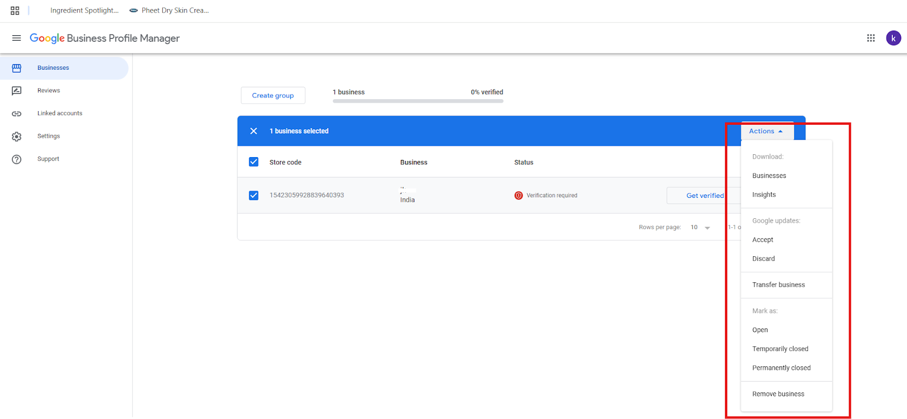
Task: Collapse the Actions dropdown
Action: pyautogui.click(x=767, y=131)
